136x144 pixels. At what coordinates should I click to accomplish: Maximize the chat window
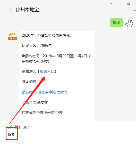point(129,4)
